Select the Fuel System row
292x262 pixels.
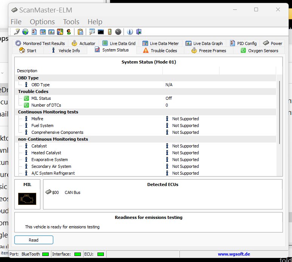point(146,126)
